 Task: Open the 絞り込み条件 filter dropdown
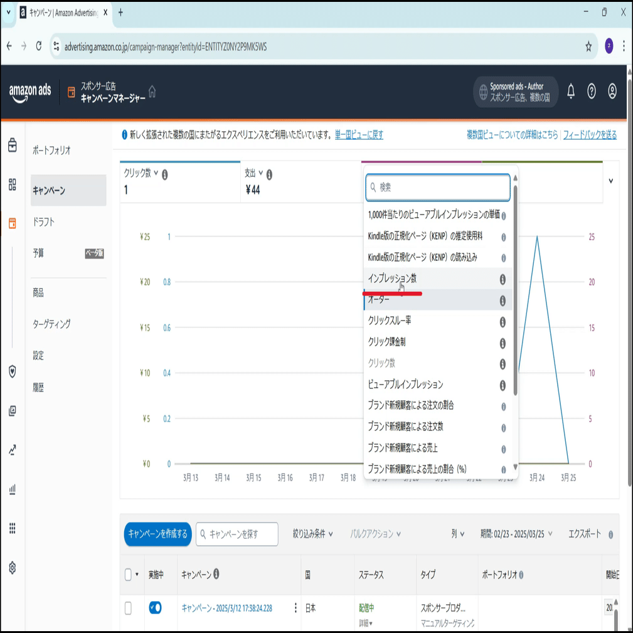(313, 534)
